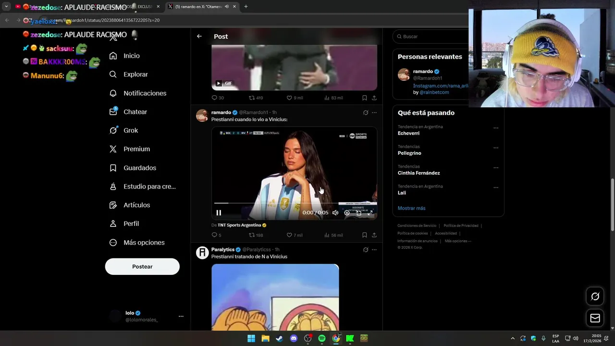Bookmark the post with 56 mil views
Screen dimensions: 615x346
[x=364, y=235]
